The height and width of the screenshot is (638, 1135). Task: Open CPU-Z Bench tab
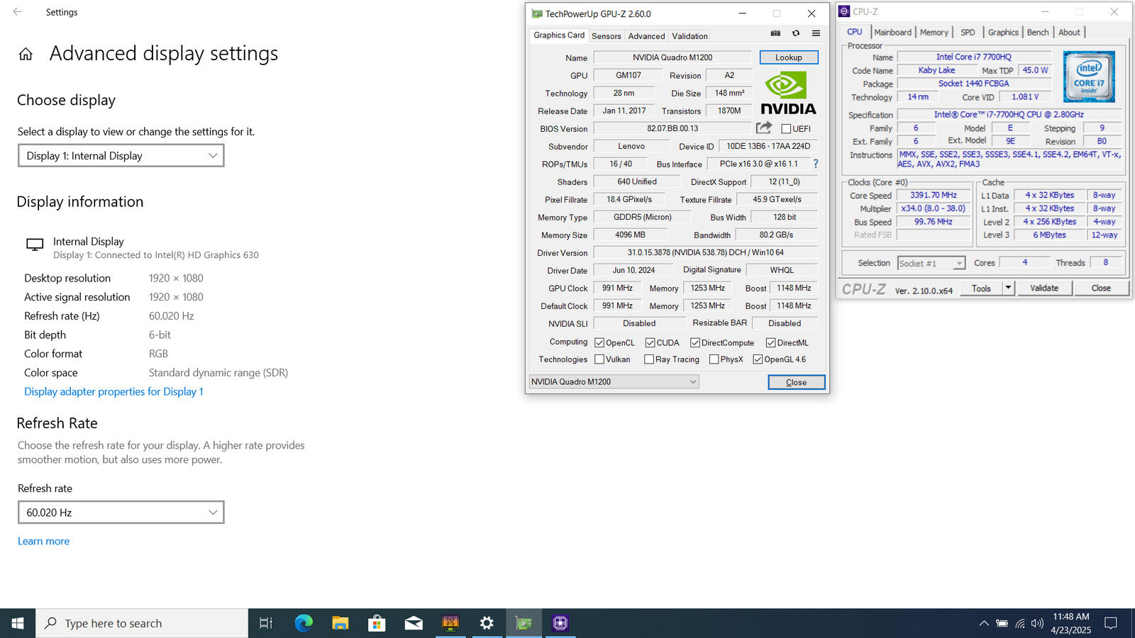1038,33
